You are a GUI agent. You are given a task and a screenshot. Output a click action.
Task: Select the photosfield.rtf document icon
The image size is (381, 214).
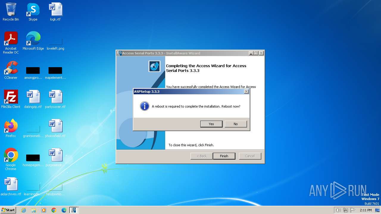click(55, 128)
